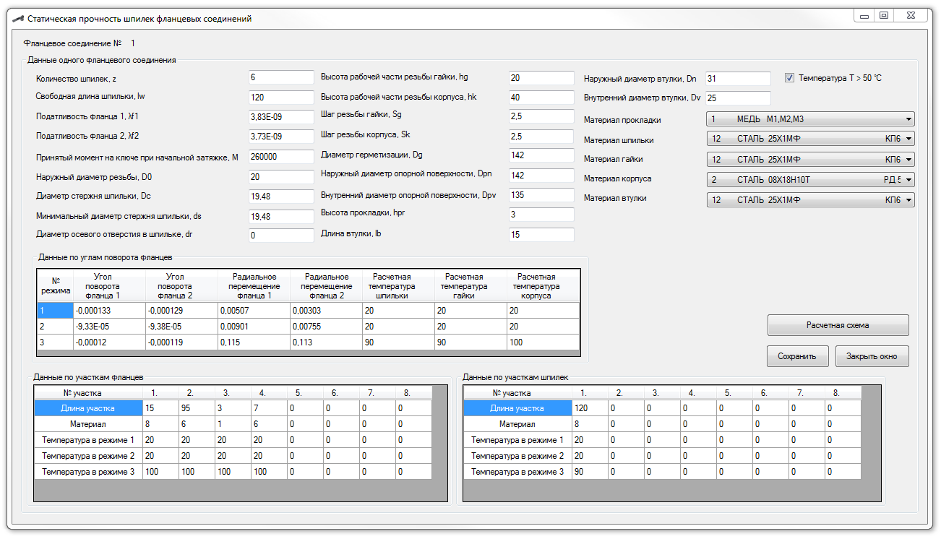
Task: Select Температура в режиме 1 row in studs table
Action: click(517, 440)
